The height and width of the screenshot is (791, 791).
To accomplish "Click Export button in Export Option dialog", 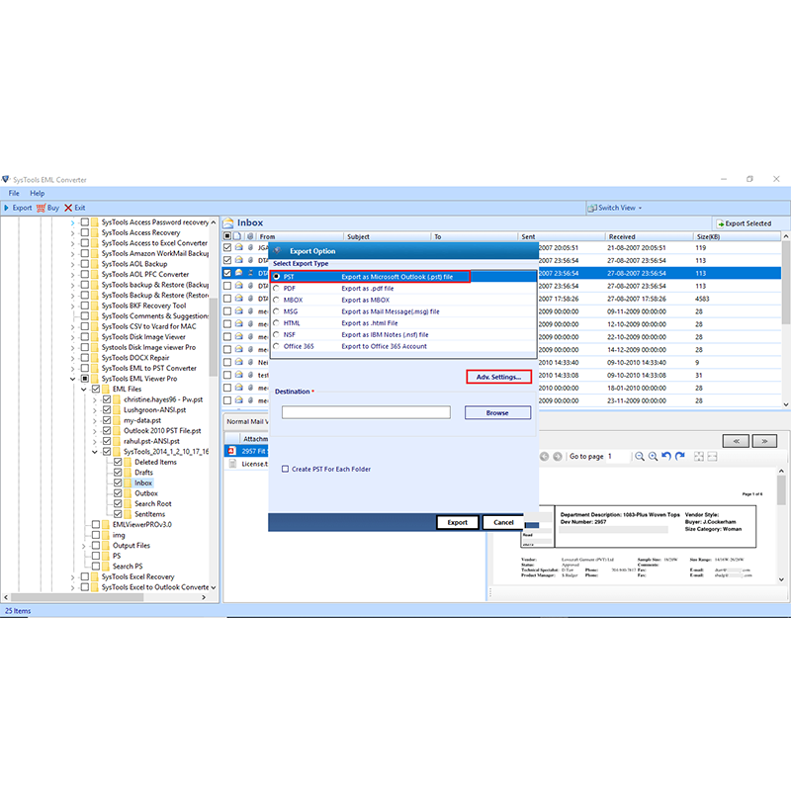I will tap(457, 523).
